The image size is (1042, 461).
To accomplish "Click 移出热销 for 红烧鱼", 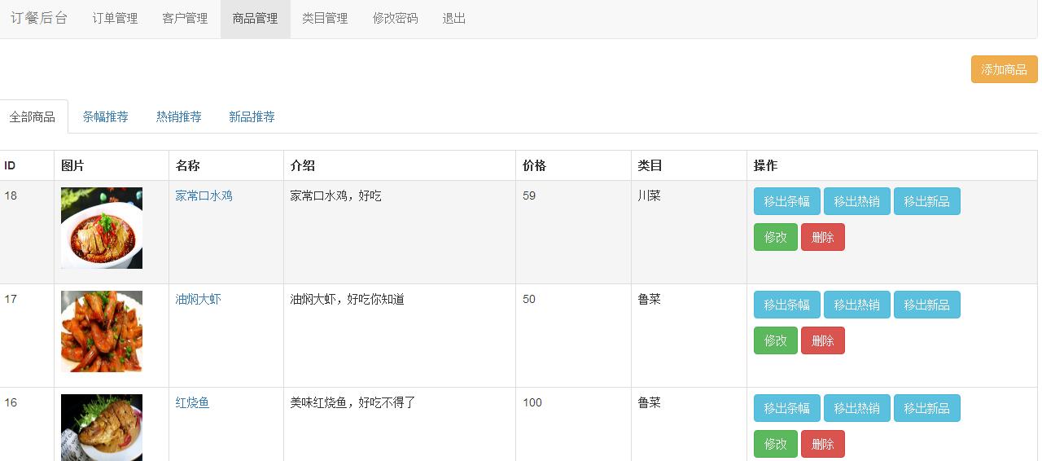I will [x=856, y=408].
